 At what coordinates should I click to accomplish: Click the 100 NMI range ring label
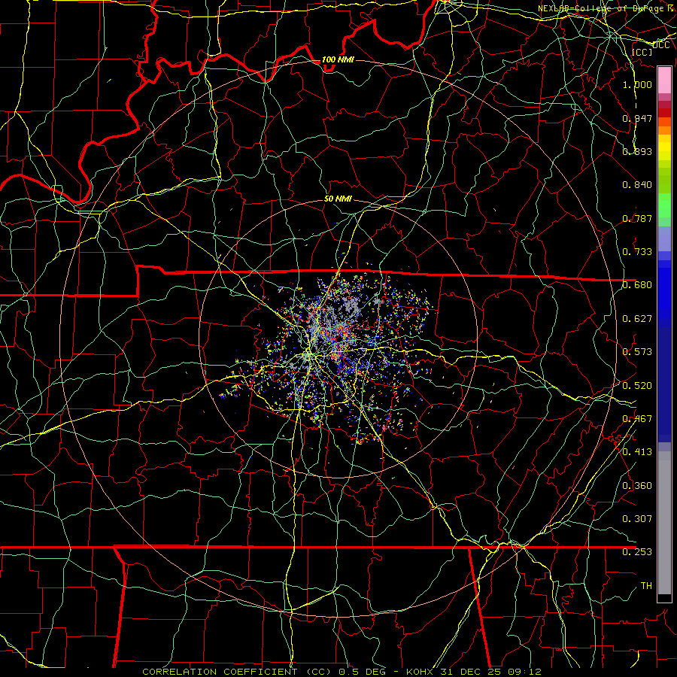click(x=338, y=59)
